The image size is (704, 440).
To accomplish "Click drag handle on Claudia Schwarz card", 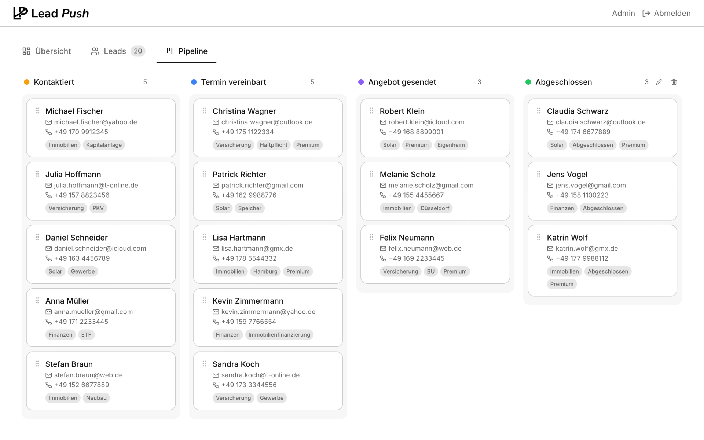I will [539, 110].
